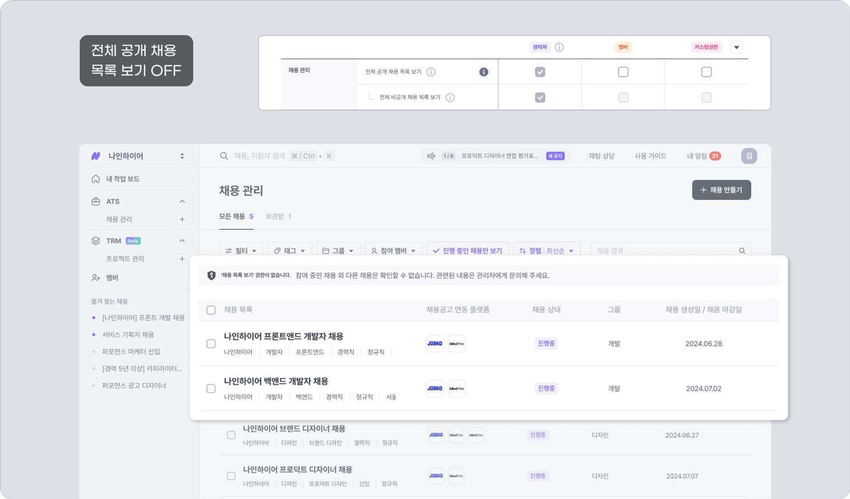Collapse the ATS section chevron
The height and width of the screenshot is (499, 850).
coord(182,201)
